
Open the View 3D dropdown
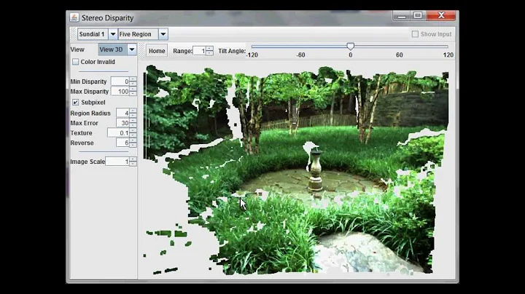point(132,49)
